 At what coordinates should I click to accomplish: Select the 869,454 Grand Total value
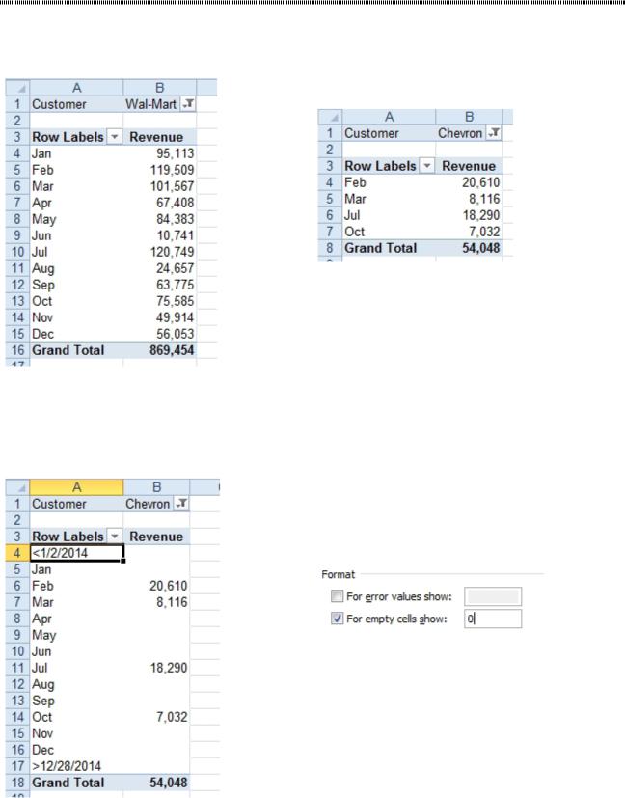click(160, 350)
